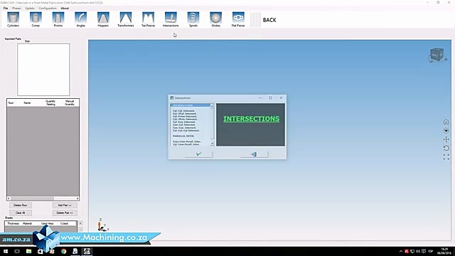Open the Hoppers shape category
Image resolution: width=455 pixels, height=256 pixels.
pyautogui.click(x=103, y=19)
